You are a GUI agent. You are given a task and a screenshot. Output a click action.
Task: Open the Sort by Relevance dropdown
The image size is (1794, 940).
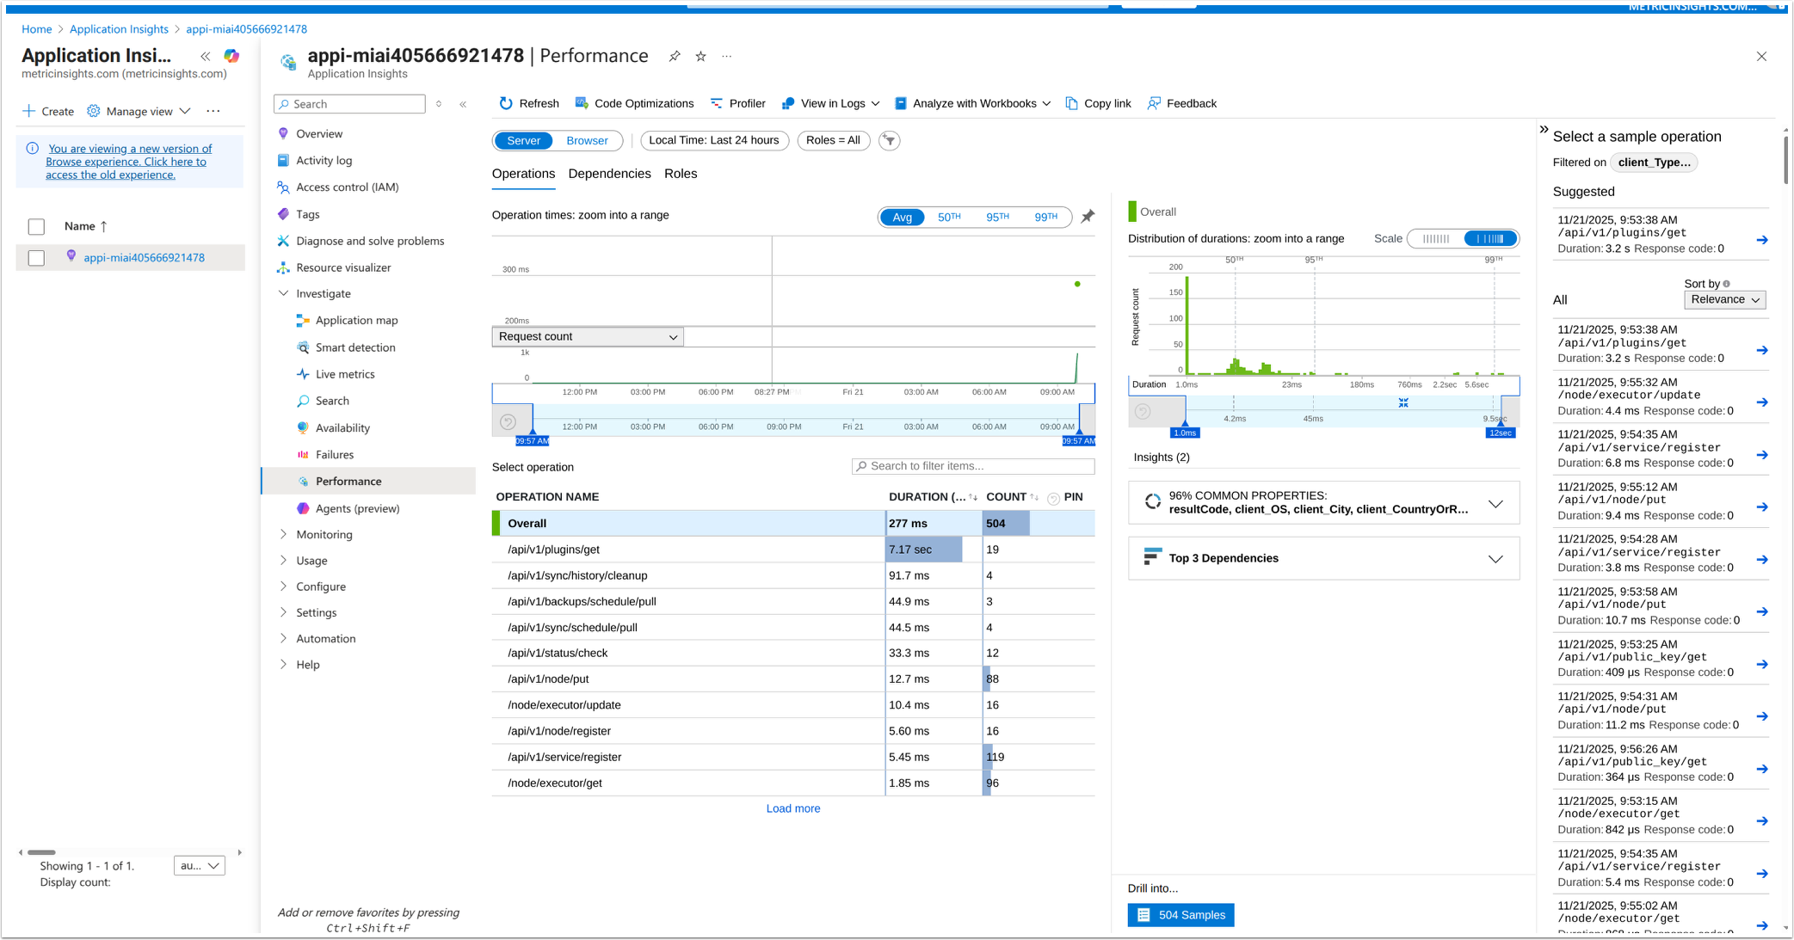(x=1724, y=299)
